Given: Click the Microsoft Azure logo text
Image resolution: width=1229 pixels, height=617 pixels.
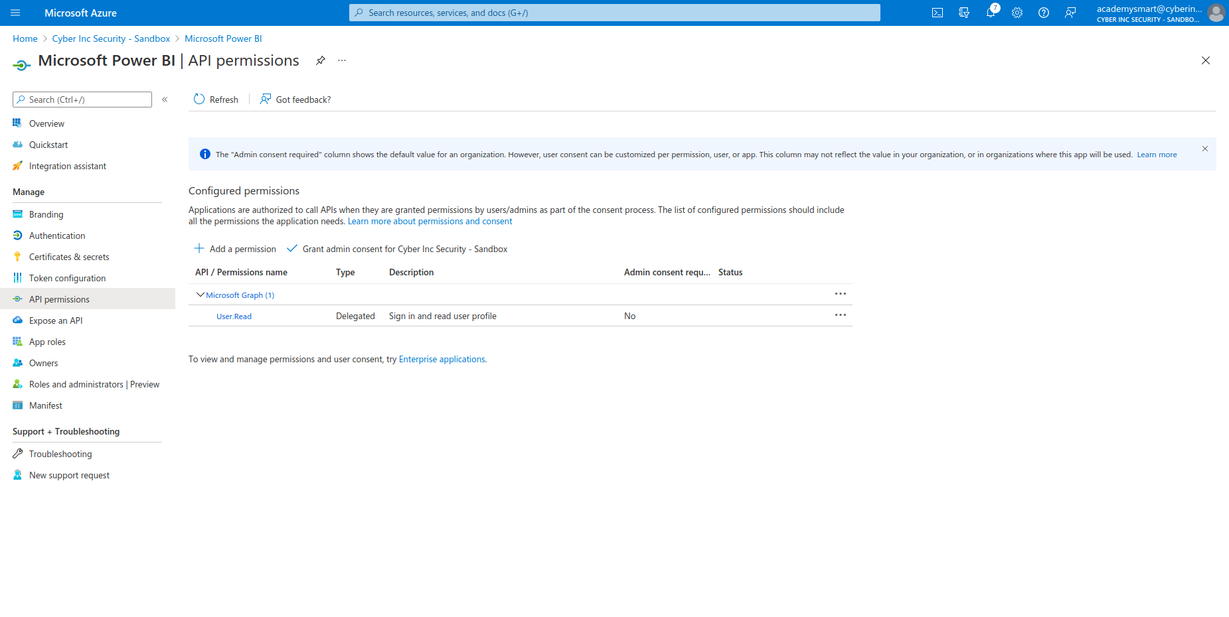Looking at the screenshot, I should (x=80, y=13).
